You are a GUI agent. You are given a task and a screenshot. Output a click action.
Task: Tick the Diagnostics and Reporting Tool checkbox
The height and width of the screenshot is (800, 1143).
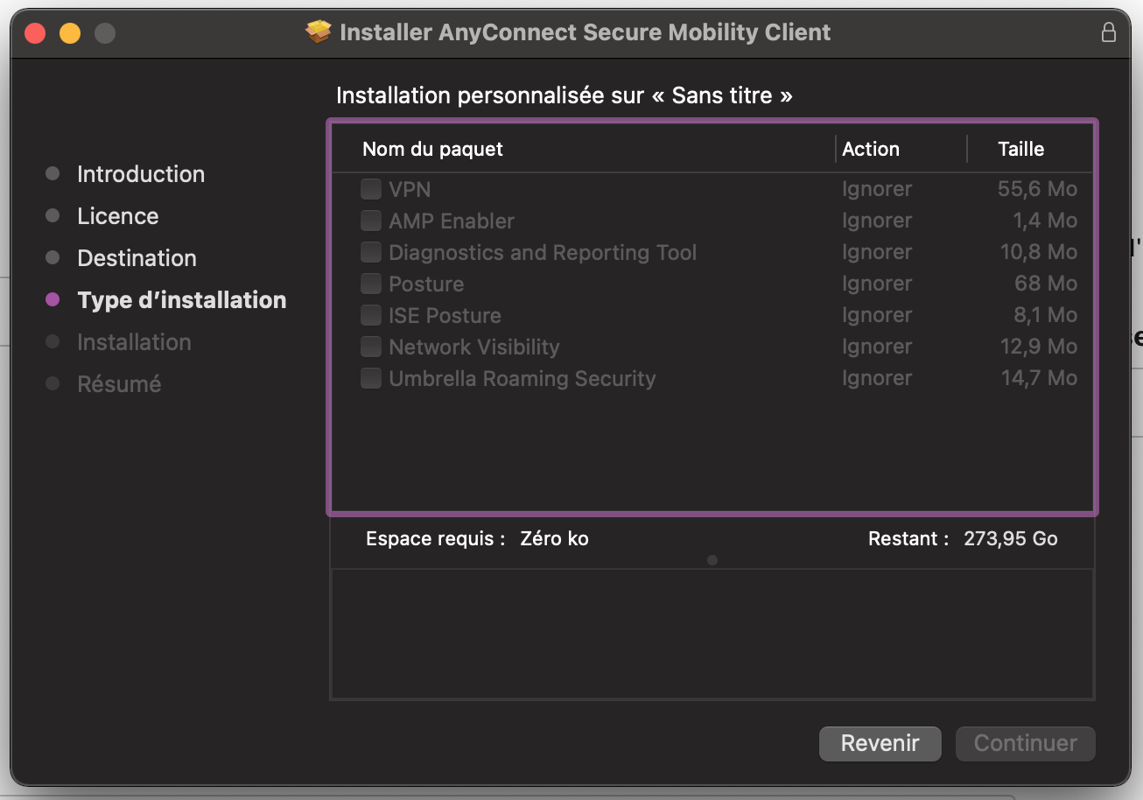(371, 252)
